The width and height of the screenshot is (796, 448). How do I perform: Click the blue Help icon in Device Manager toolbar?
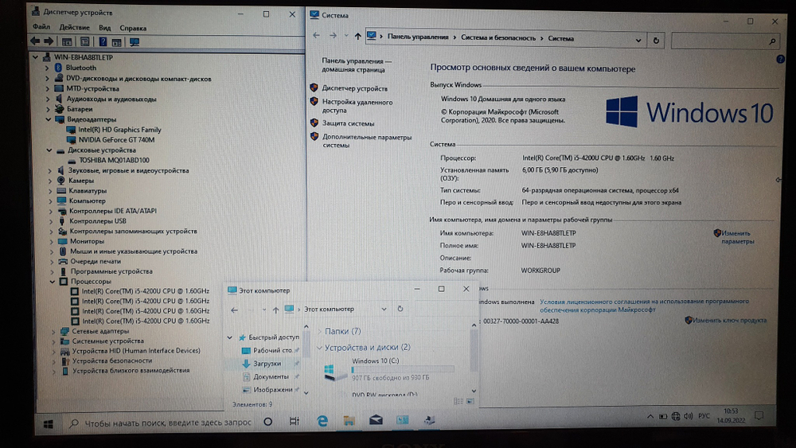pos(103,42)
